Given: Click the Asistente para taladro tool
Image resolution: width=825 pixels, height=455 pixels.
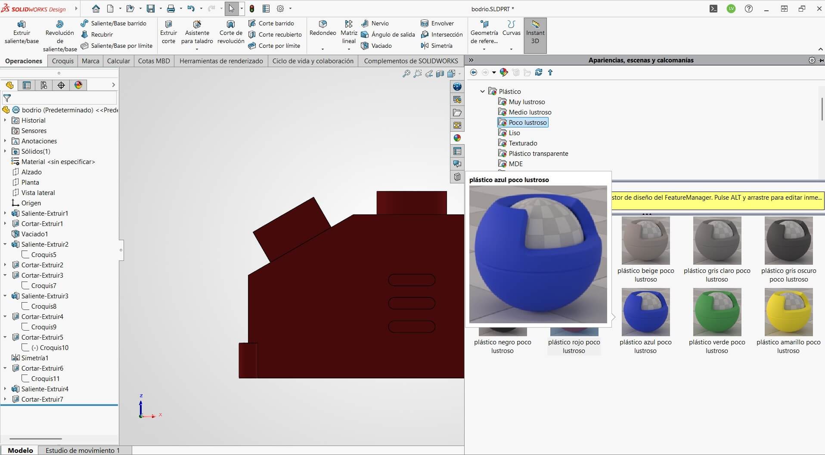Looking at the screenshot, I should coord(197,32).
